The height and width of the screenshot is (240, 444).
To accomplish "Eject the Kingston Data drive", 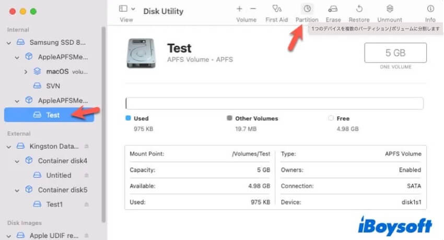I will pyautogui.click(x=87, y=147).
